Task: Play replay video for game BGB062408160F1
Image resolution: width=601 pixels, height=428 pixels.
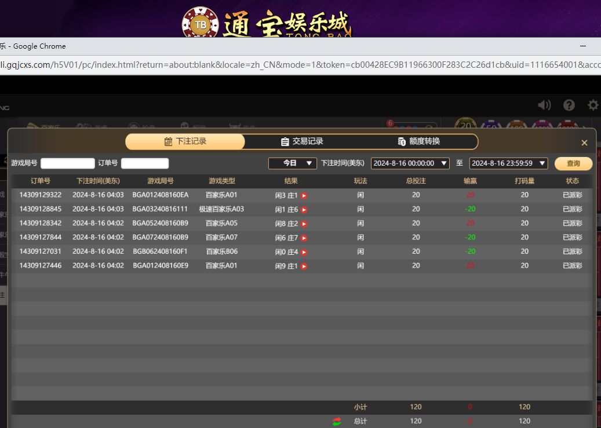Action: click(x=304, y=252)
